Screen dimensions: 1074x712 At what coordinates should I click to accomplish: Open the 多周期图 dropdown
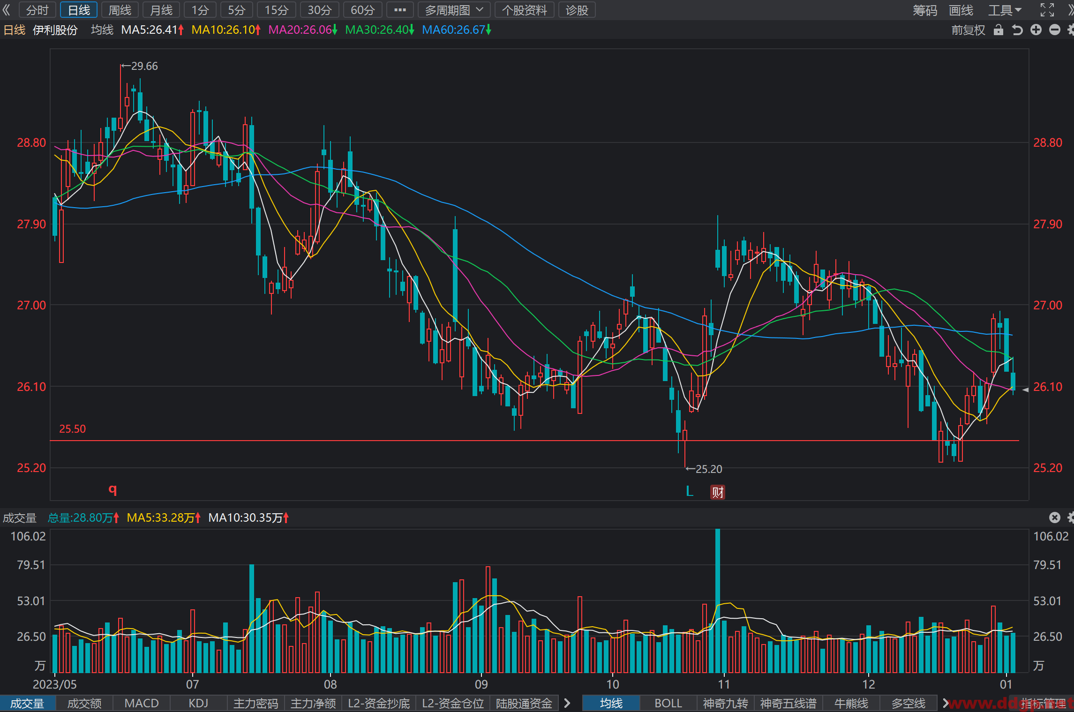[x=454, y=10]
